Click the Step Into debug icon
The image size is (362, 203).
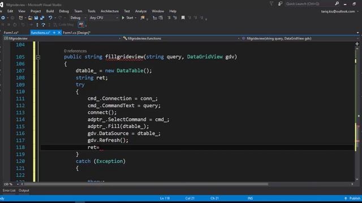[37, 25]
